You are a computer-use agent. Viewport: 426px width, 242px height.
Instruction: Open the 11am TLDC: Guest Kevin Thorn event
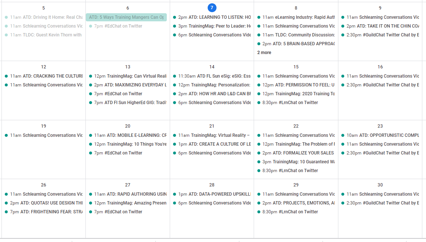(43, 35)
